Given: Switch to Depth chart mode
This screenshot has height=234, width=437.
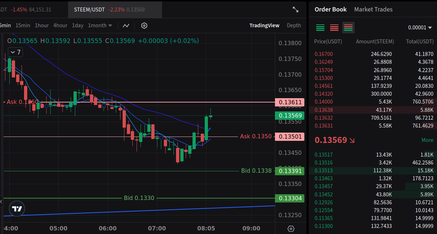Looking at the screenshot, I should (x=294, y=25).
